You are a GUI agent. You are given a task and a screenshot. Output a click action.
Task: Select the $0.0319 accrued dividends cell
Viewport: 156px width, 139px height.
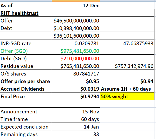click(x=76, y=89)
